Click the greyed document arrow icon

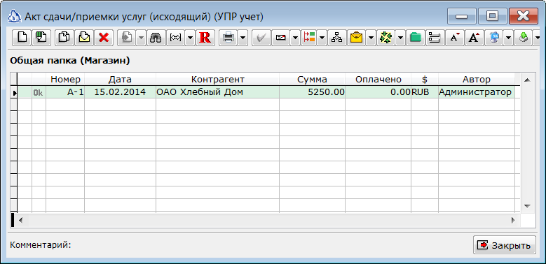[126, 37]
